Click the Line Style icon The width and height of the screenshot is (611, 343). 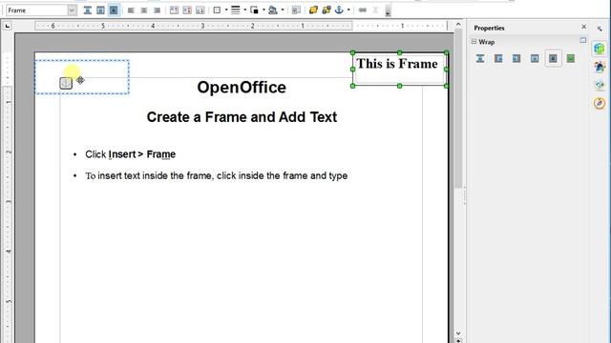(236, 10)
